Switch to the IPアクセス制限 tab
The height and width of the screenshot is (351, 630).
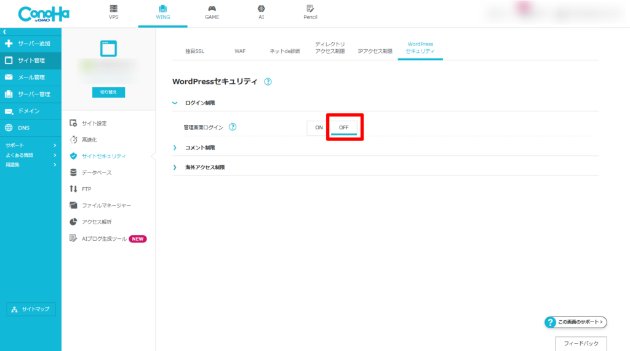[x=375, y=51]
